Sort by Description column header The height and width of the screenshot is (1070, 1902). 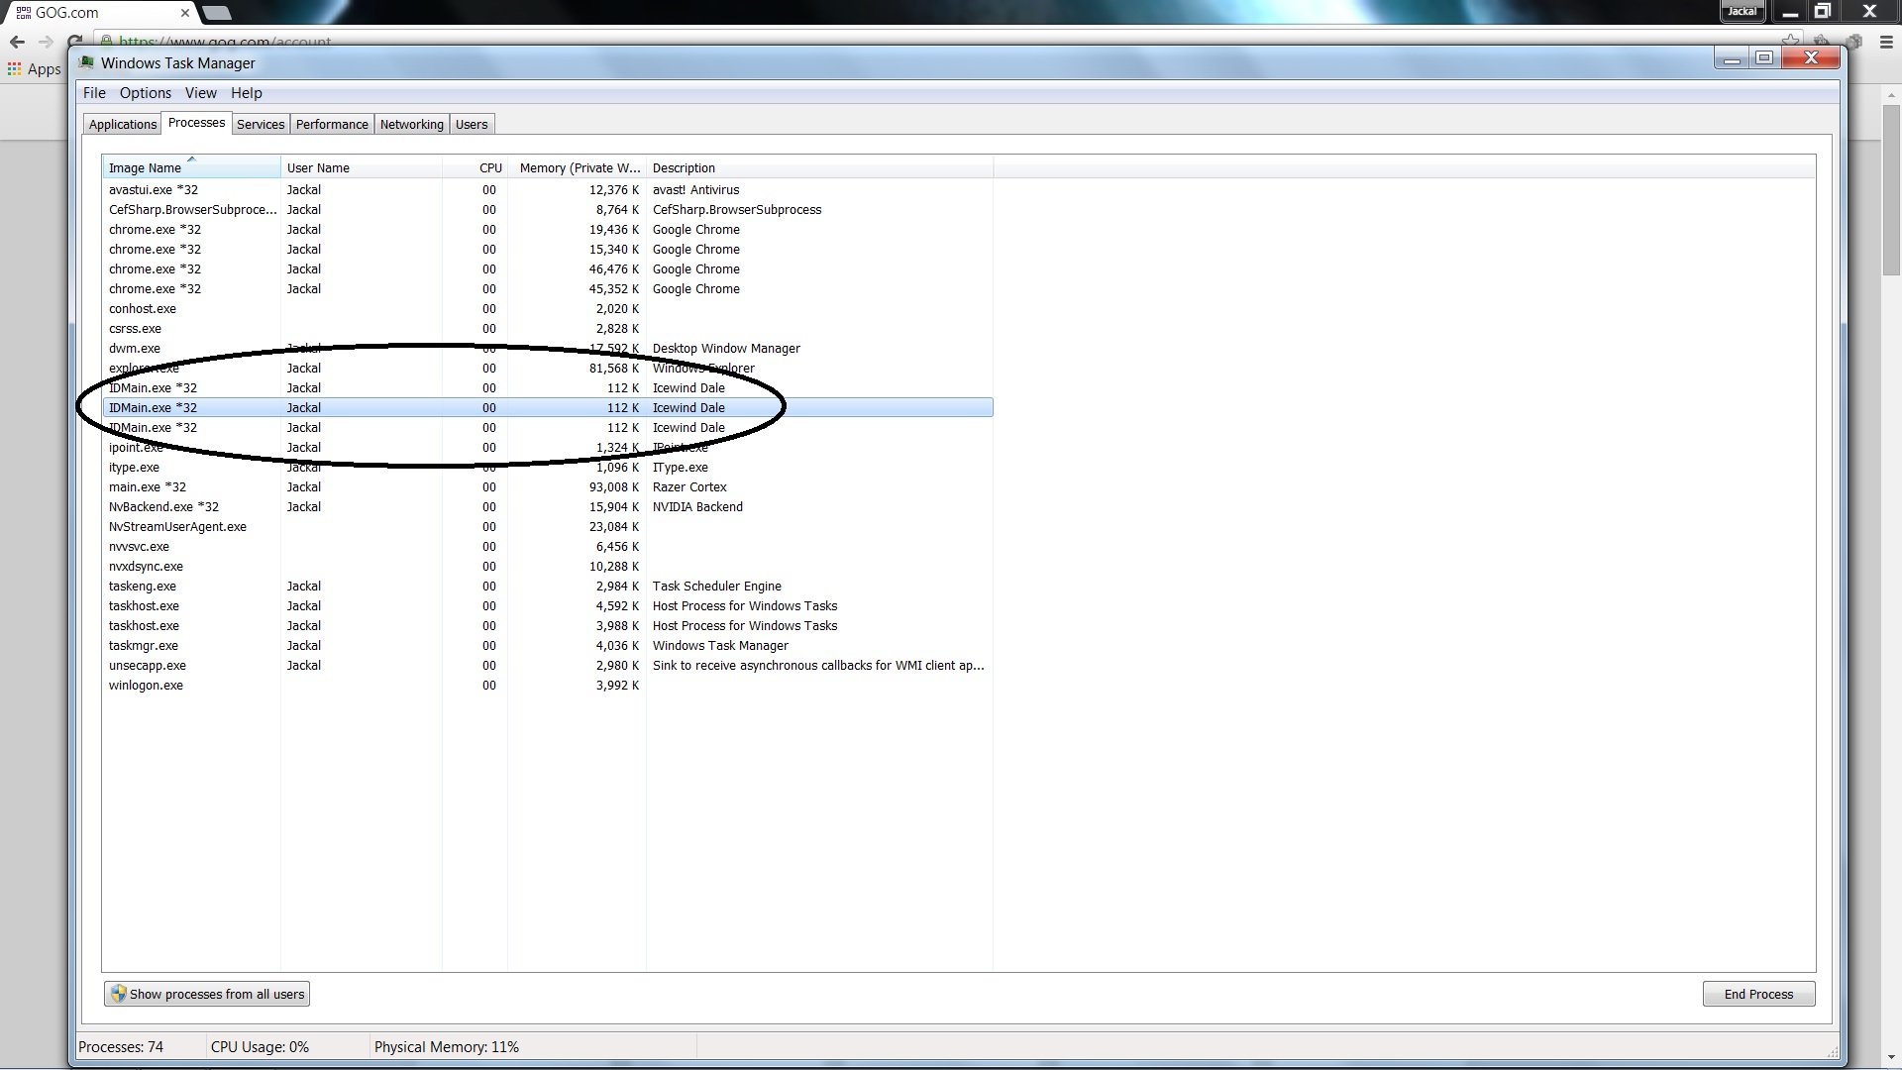819,167
